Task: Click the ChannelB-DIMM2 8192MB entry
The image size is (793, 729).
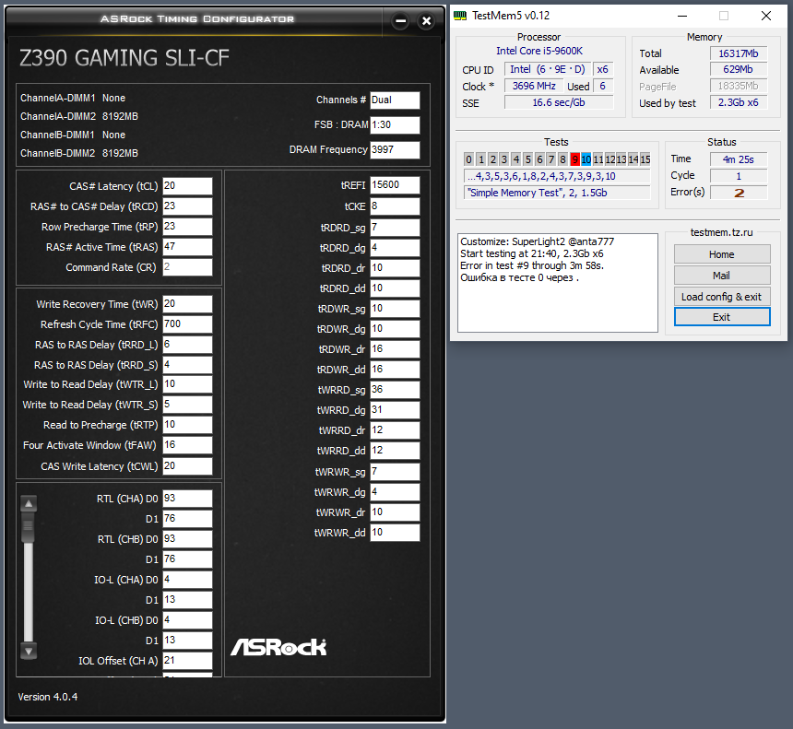Action: pos(79,153)
